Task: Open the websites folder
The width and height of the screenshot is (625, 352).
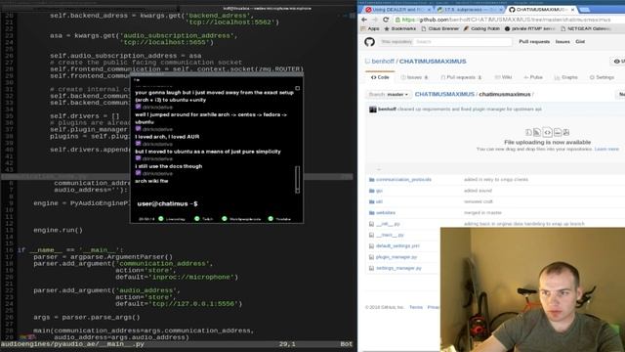Action: click(x=386, y=213)
